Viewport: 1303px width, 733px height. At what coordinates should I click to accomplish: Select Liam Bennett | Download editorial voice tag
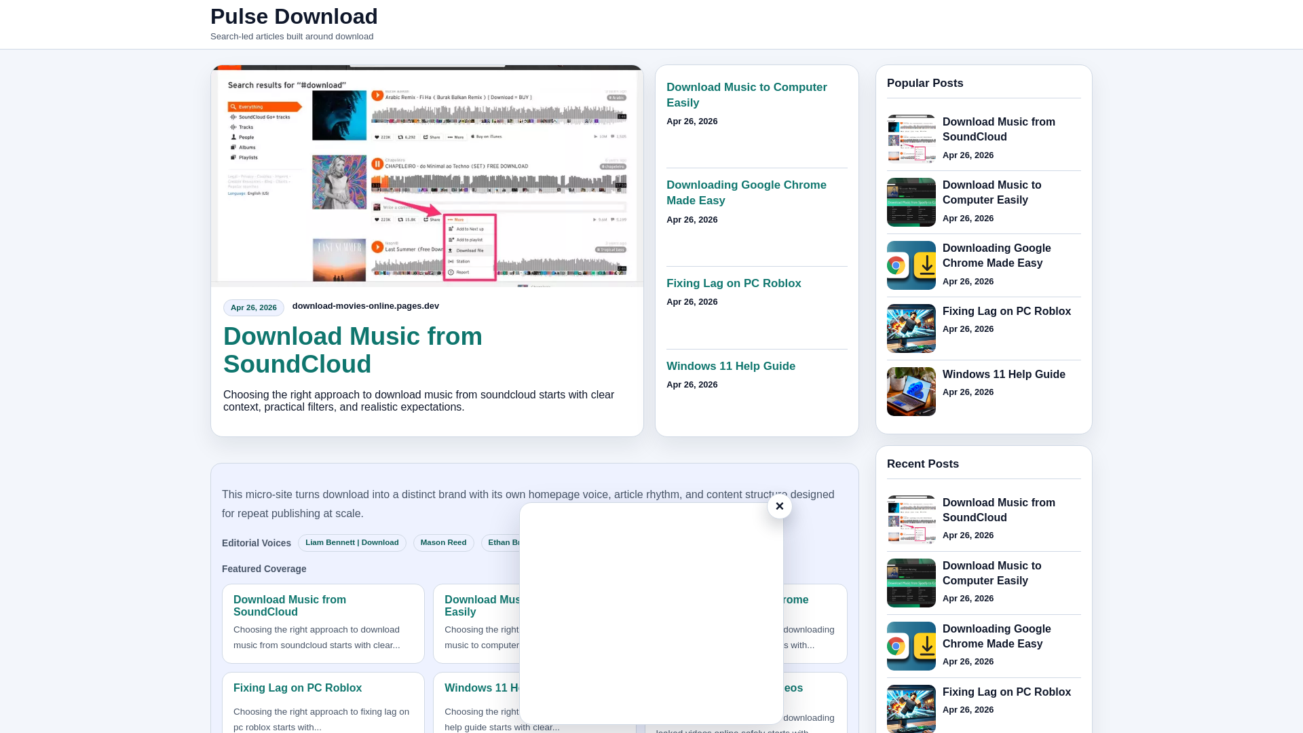pos(352,543)
